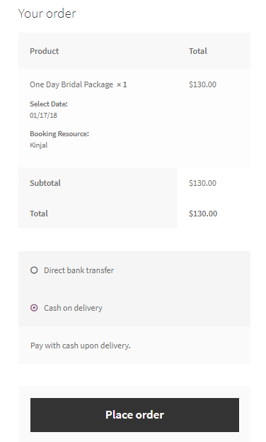
Task: Click the Direct bank transfer label
Action: pos(79,270)
